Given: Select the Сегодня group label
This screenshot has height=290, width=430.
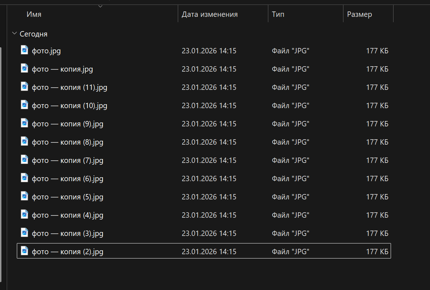Looking at the screenshot, I should pos(34,34).
